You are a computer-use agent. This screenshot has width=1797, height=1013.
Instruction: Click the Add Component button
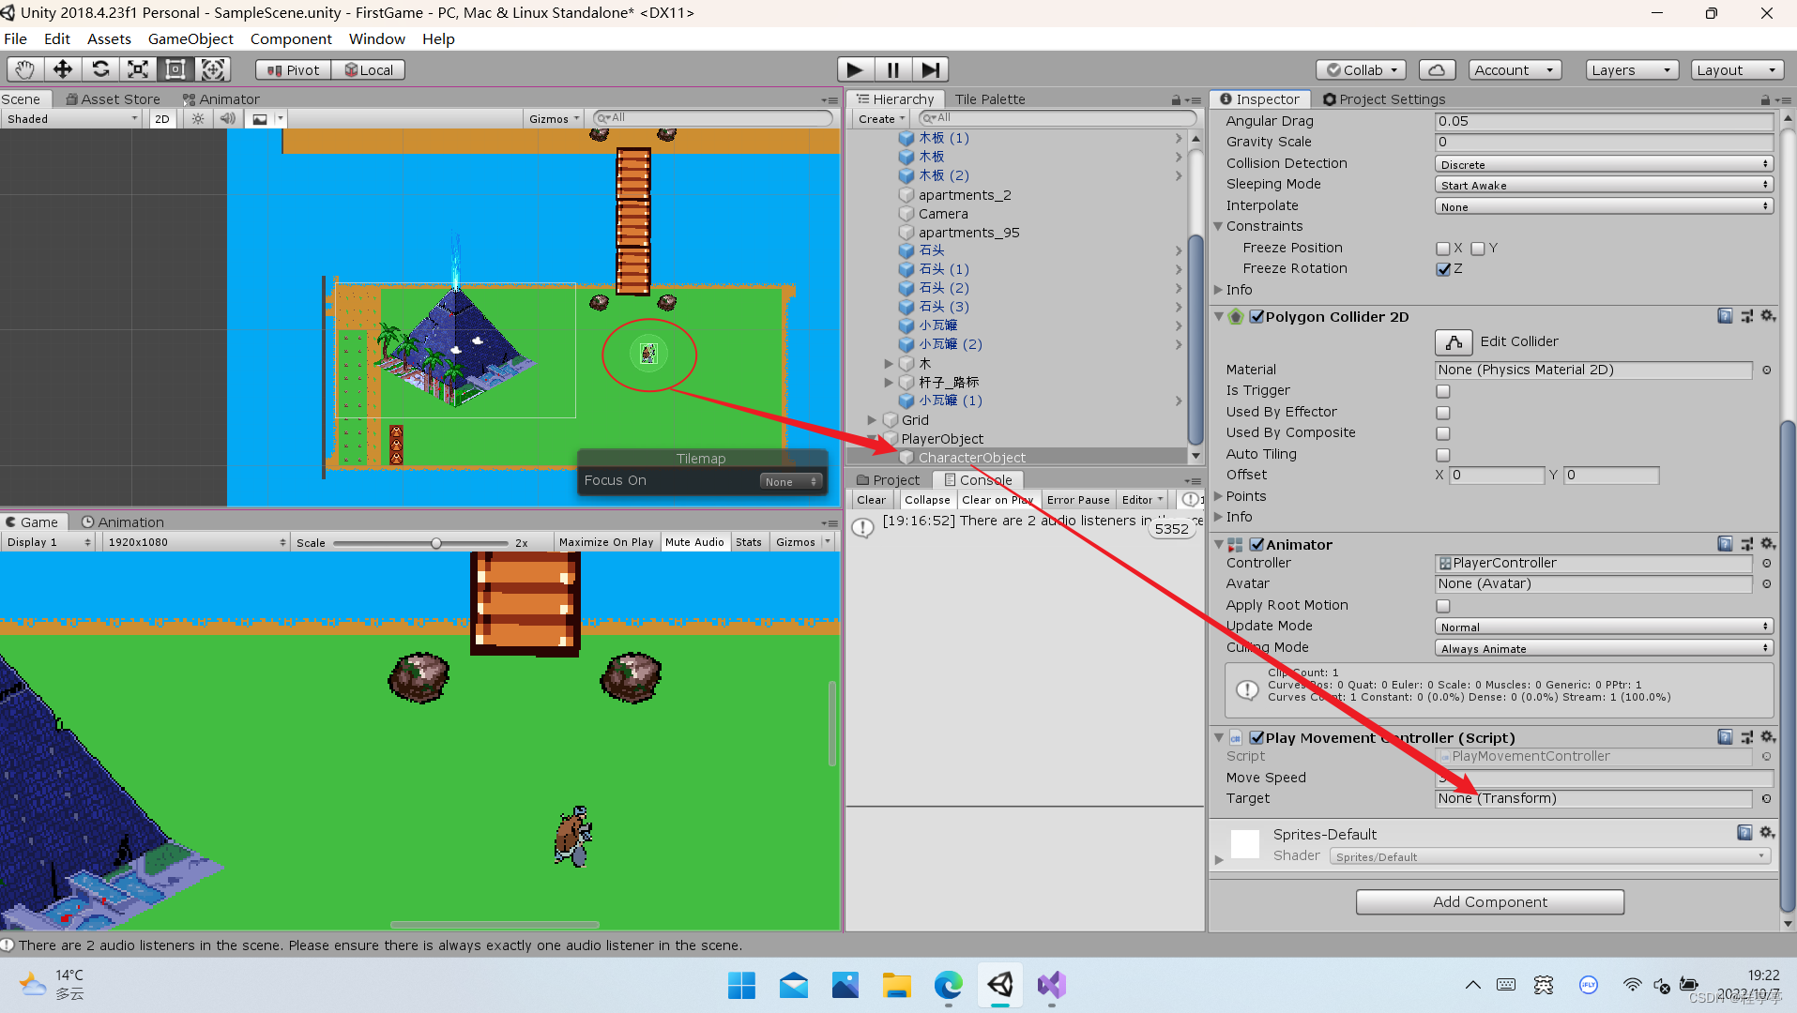click(x=1489, y=901)
